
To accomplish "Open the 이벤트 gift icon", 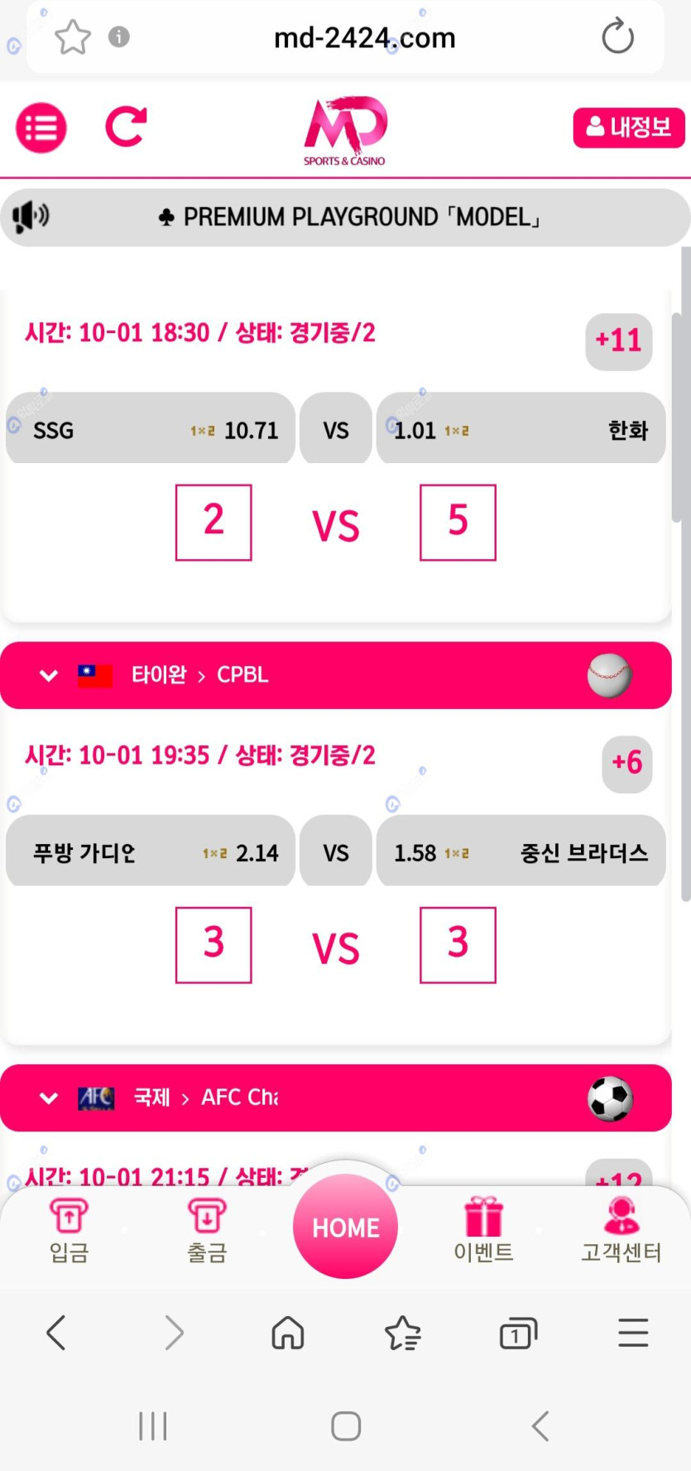I will point(483,1229).
